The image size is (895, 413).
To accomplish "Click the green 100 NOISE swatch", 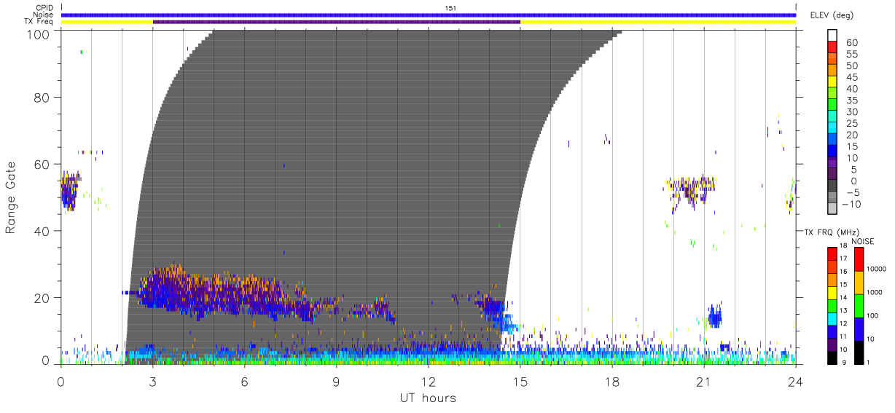I will tap(859, 305).
